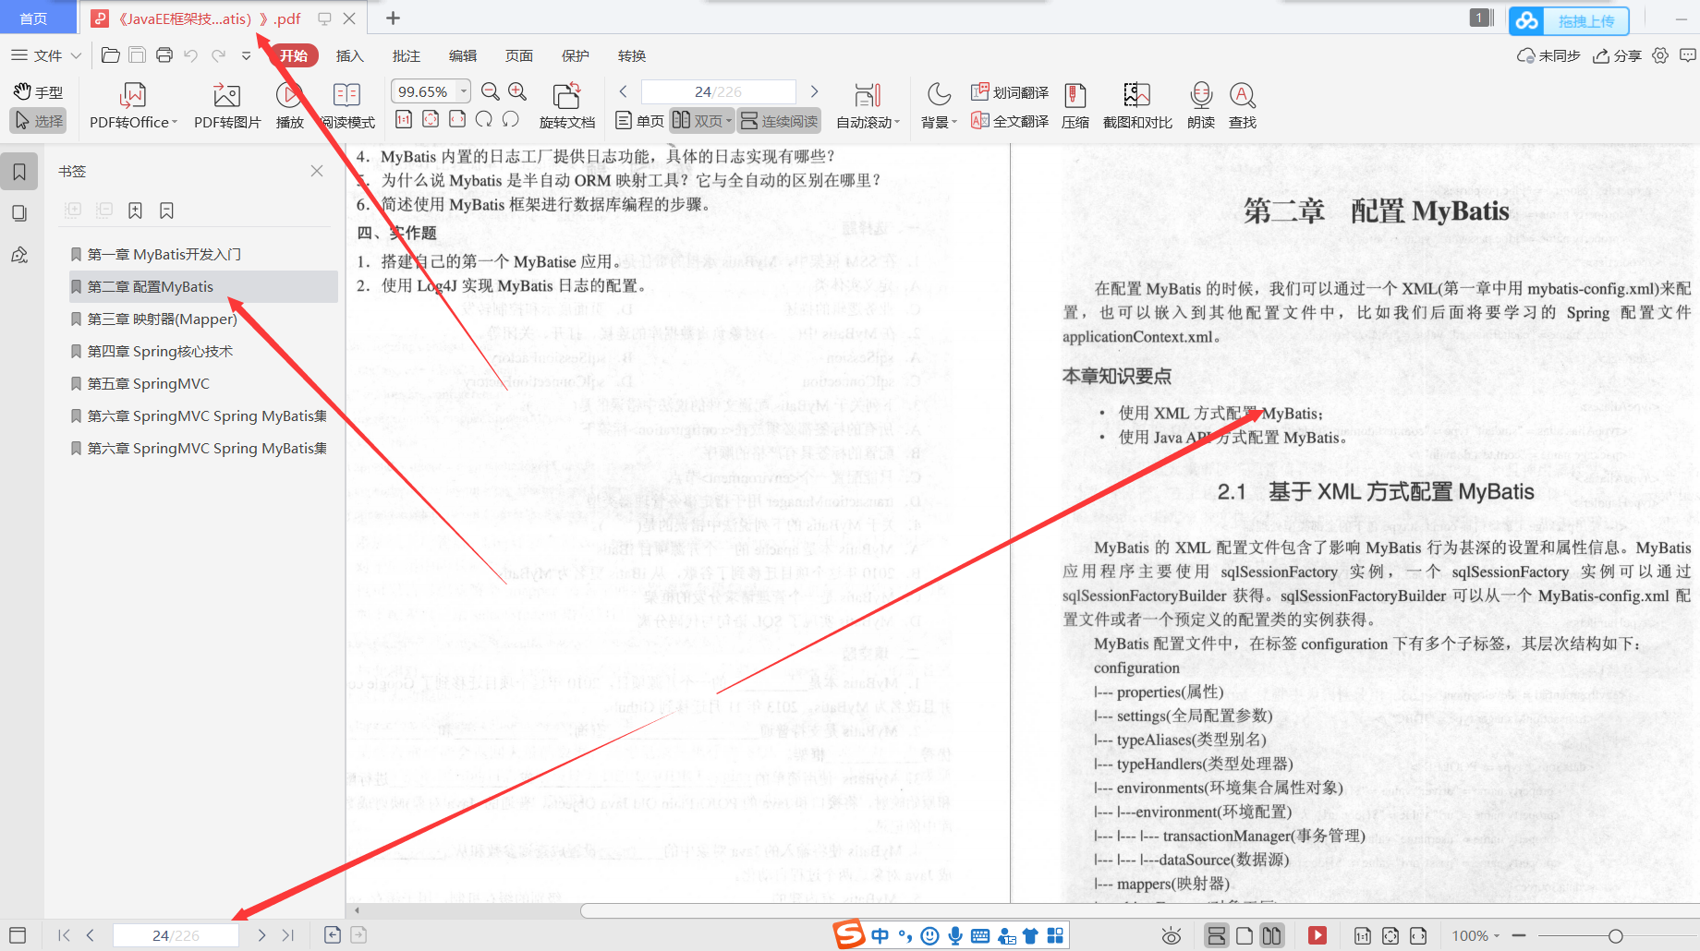Open the 截图和对比 screenshot compare tool
This screenshot has width=1700, height=951.
(1137, 105)
